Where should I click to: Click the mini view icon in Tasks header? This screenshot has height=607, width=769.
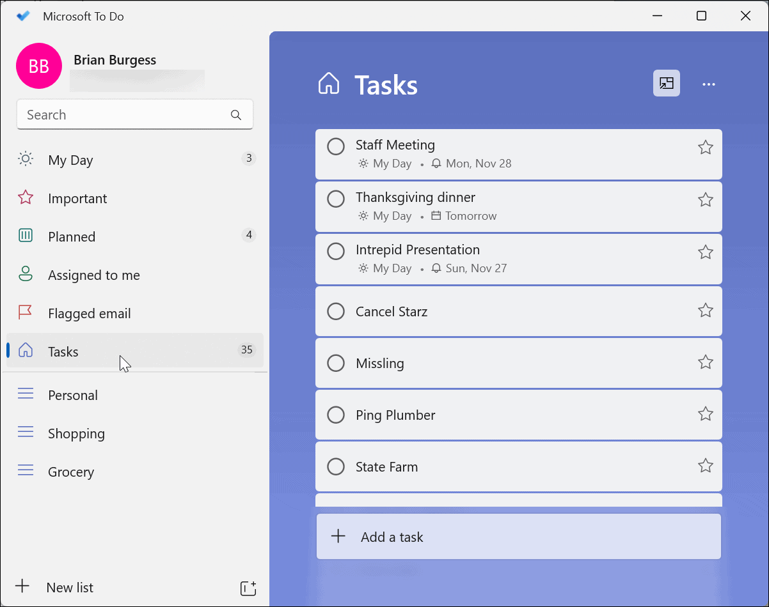(x=666, y=84)
